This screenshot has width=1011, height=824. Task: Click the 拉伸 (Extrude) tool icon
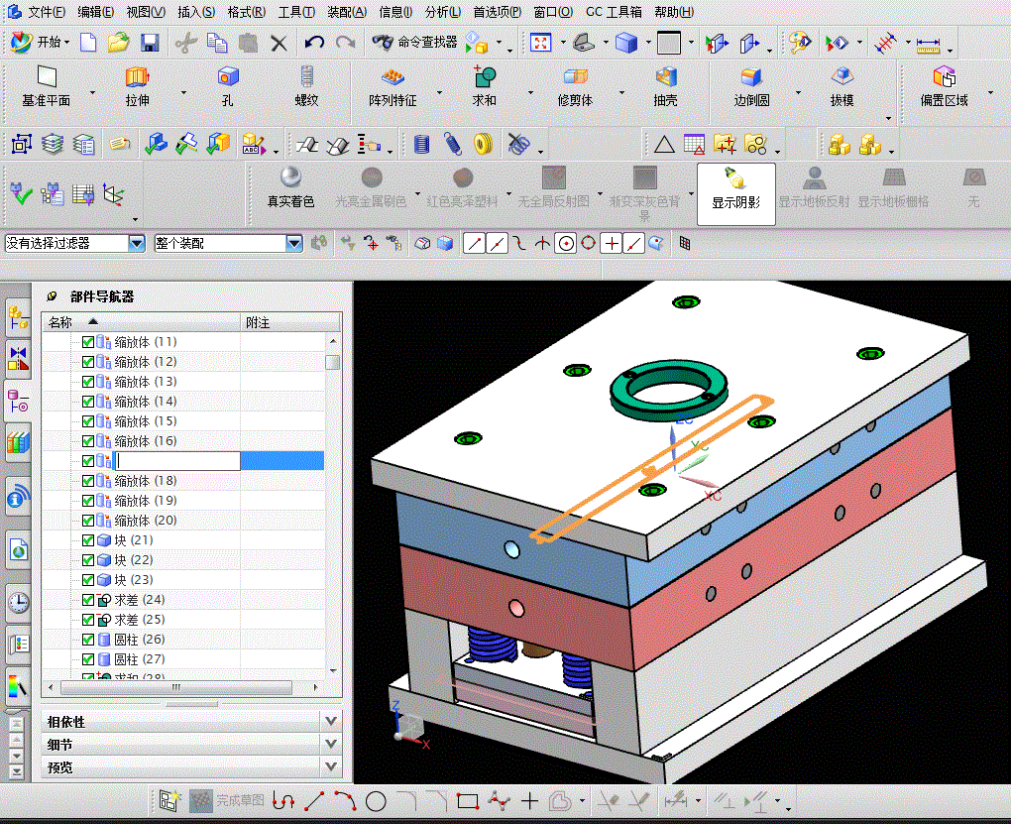point(137,78)
